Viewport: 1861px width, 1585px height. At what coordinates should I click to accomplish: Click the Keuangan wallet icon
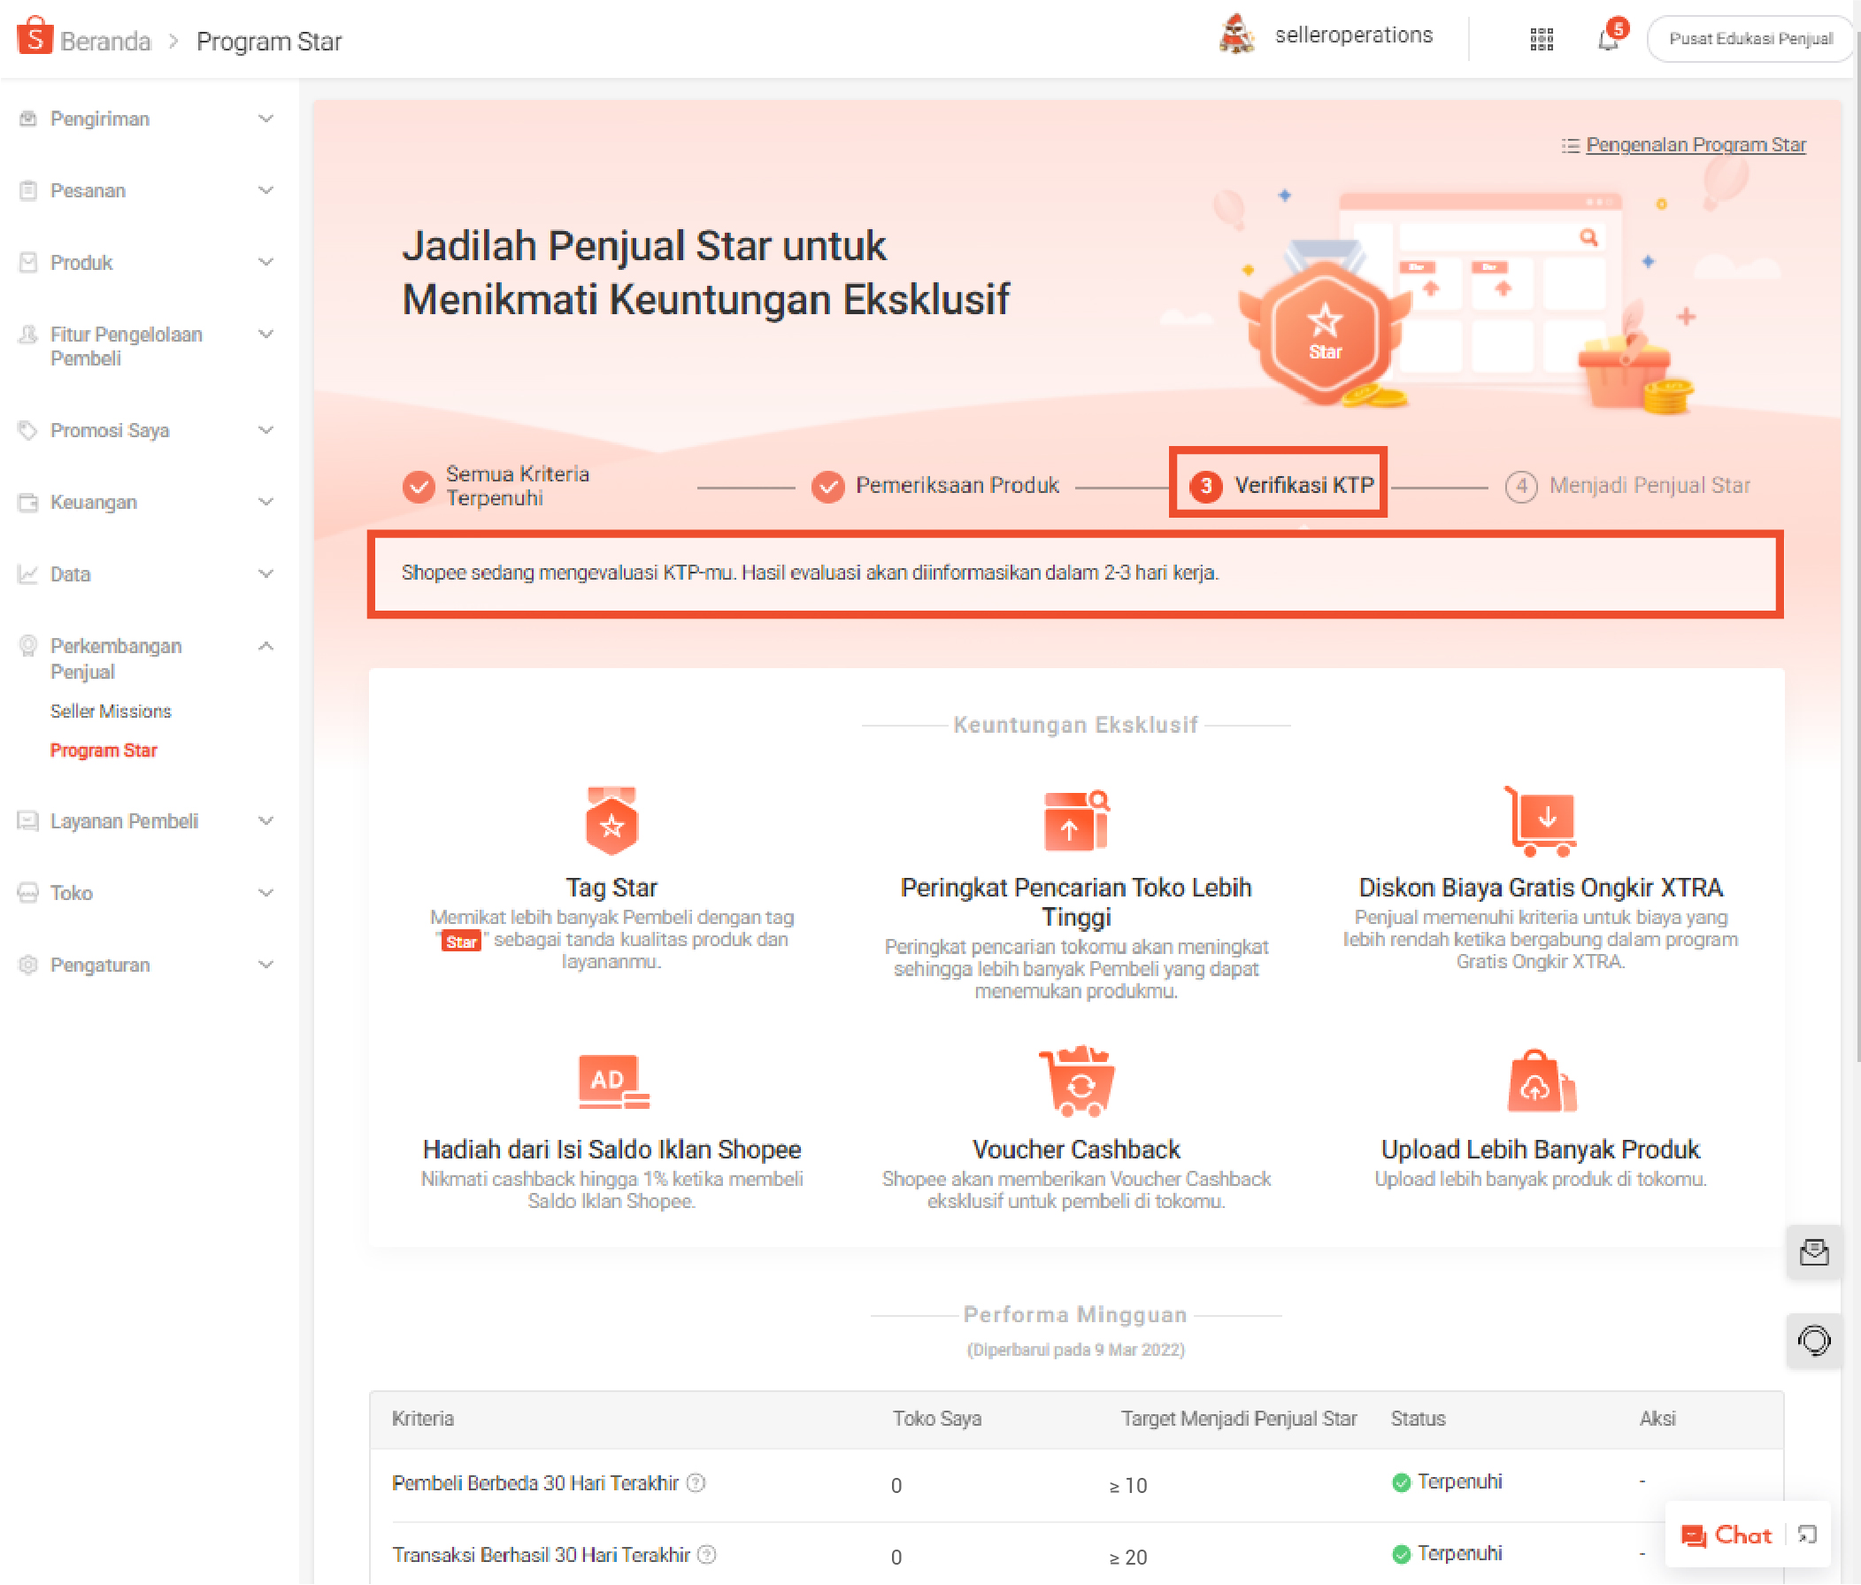27,502
